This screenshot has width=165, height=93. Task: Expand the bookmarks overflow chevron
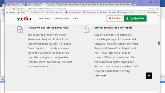point(140,12)
